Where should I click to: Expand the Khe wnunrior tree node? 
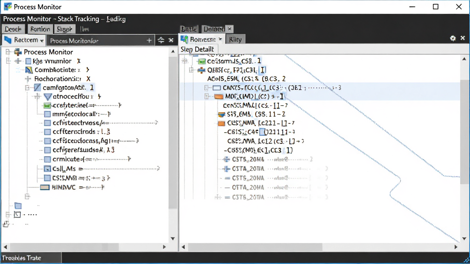(8, 61)
